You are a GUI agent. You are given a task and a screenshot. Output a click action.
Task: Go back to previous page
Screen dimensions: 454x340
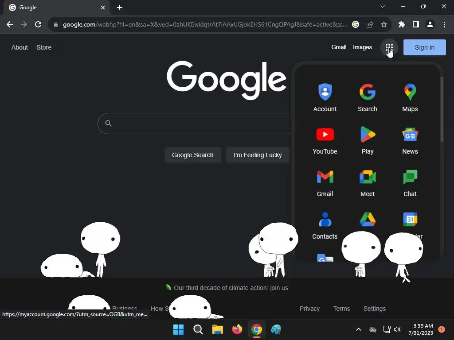coord(10,24)
